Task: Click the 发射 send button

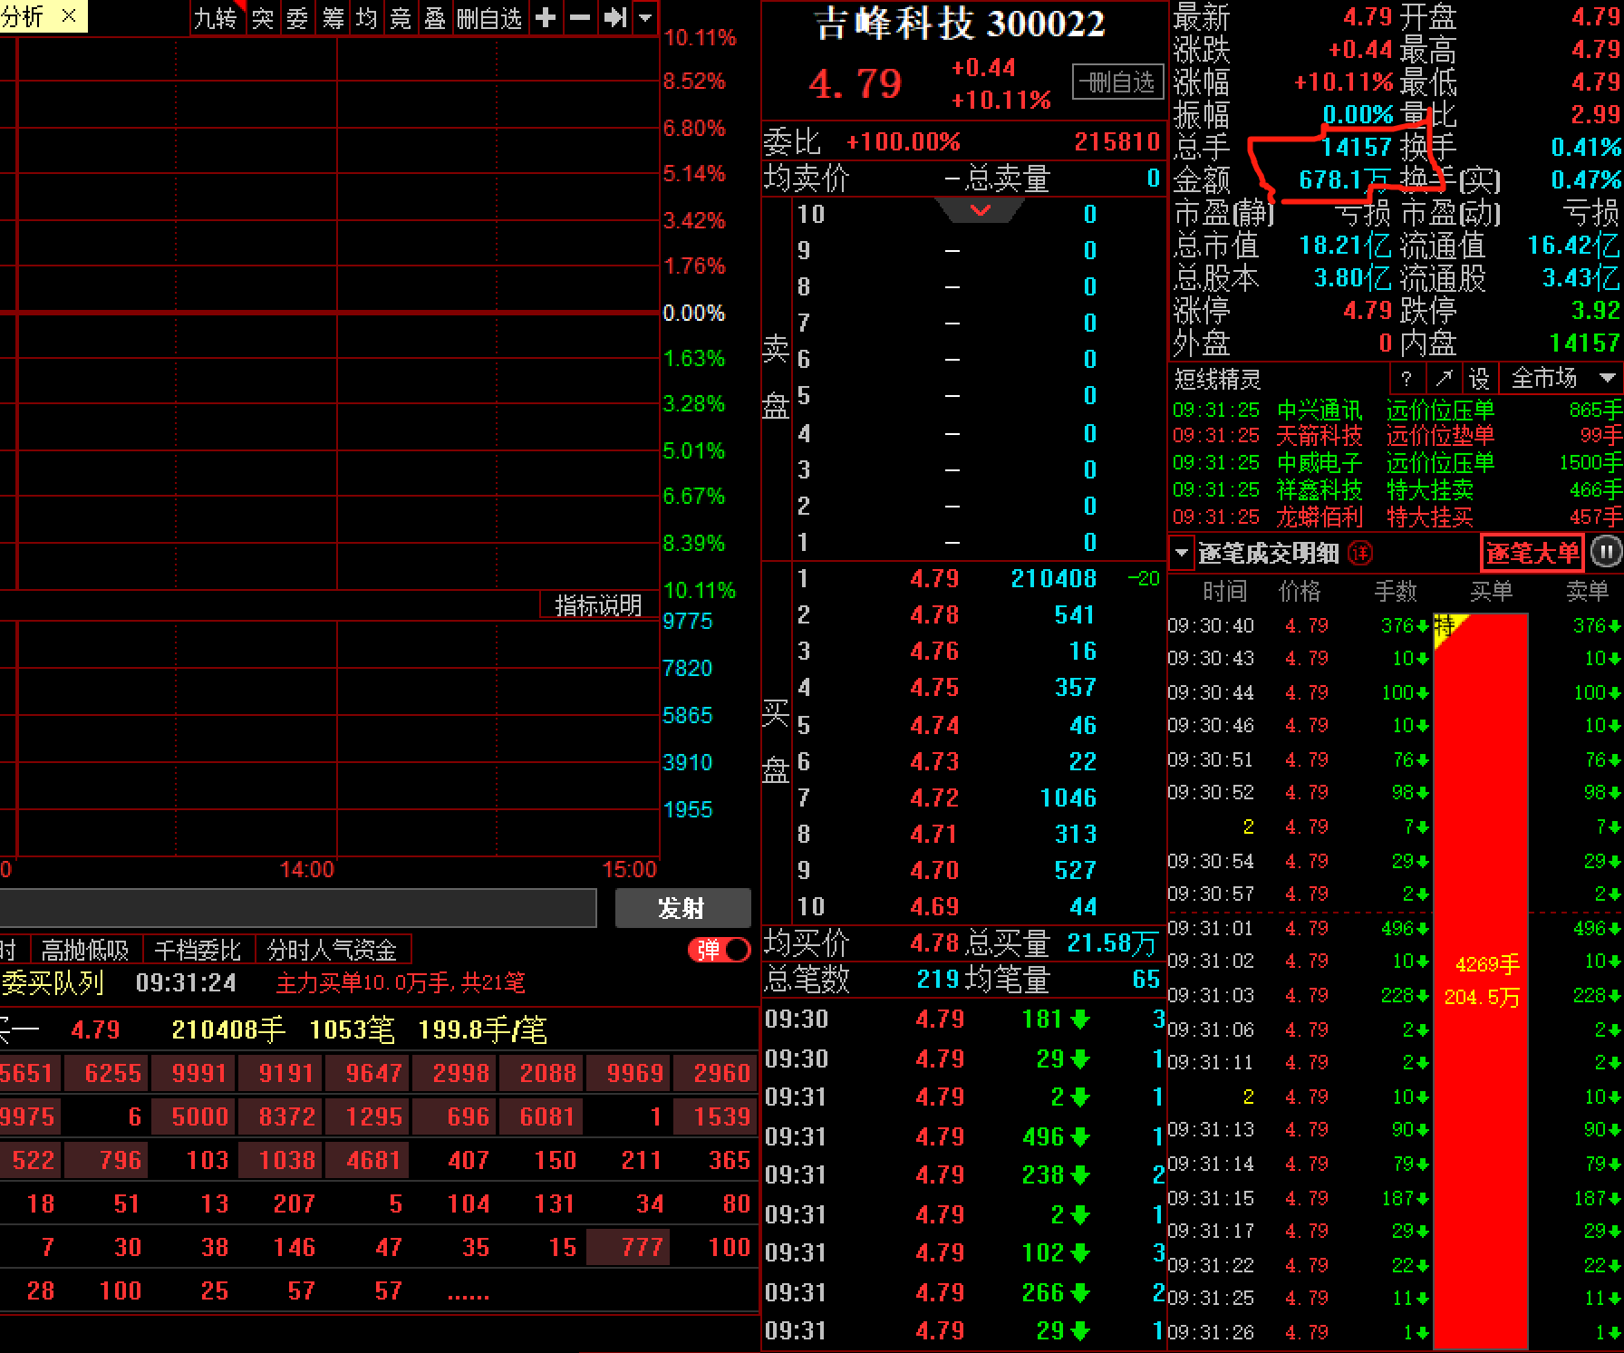Action: (x=682, y=908)
